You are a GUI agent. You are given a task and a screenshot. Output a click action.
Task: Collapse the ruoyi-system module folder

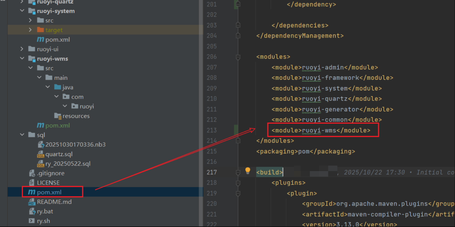click(22, 11)
